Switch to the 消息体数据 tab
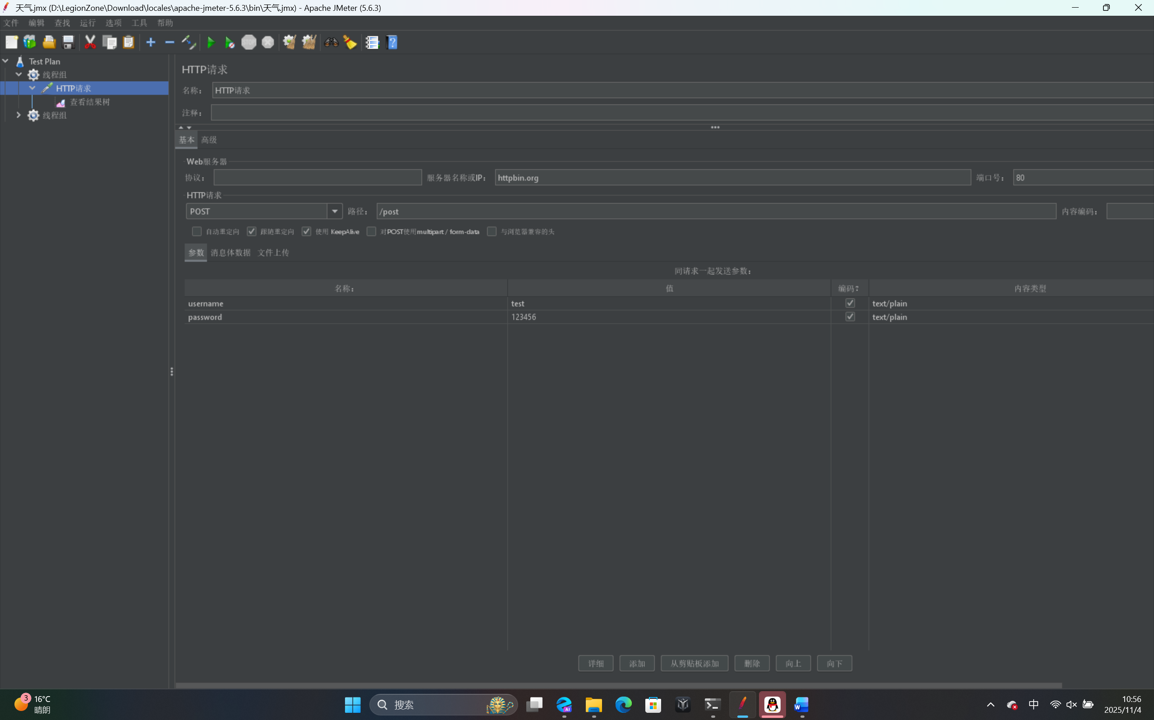This screenshot has height=720, width=1154. coord(230,252)
